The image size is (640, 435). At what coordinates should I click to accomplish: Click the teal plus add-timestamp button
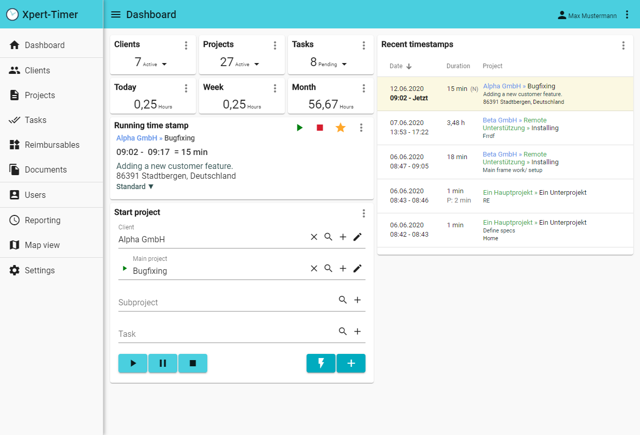click(x=351, y=363)
